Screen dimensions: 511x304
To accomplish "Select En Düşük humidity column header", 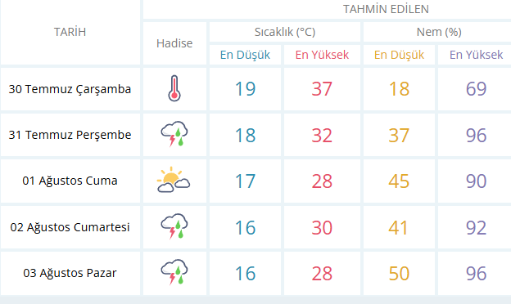I will [x=399, y=55].
